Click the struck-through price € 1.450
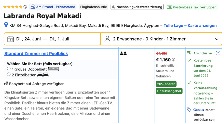Viewport: 224px width, 124px height. tap(161, 53)
